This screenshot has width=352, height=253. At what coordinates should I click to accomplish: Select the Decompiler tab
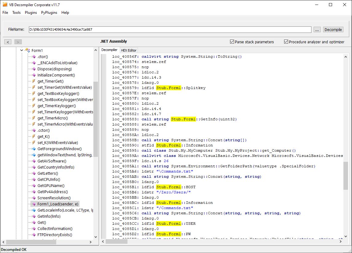(x=109, y=50)
